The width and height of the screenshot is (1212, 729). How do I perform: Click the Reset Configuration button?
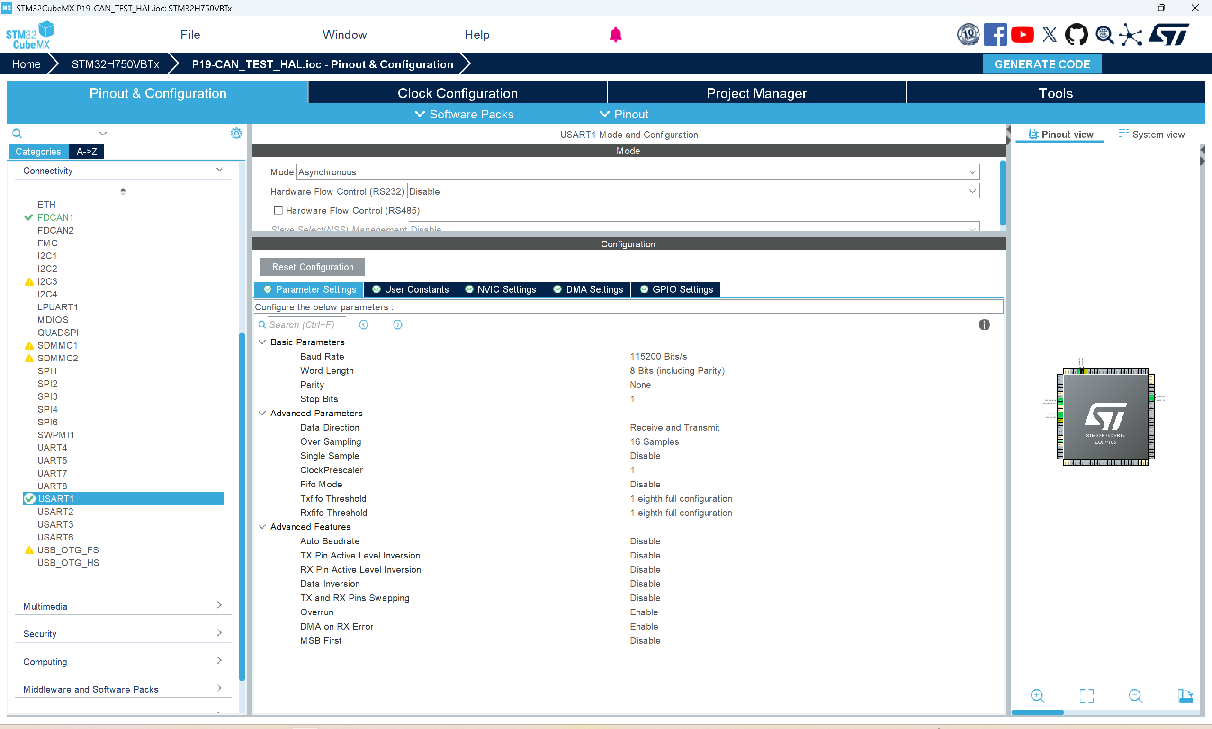(x=312, y=267)
